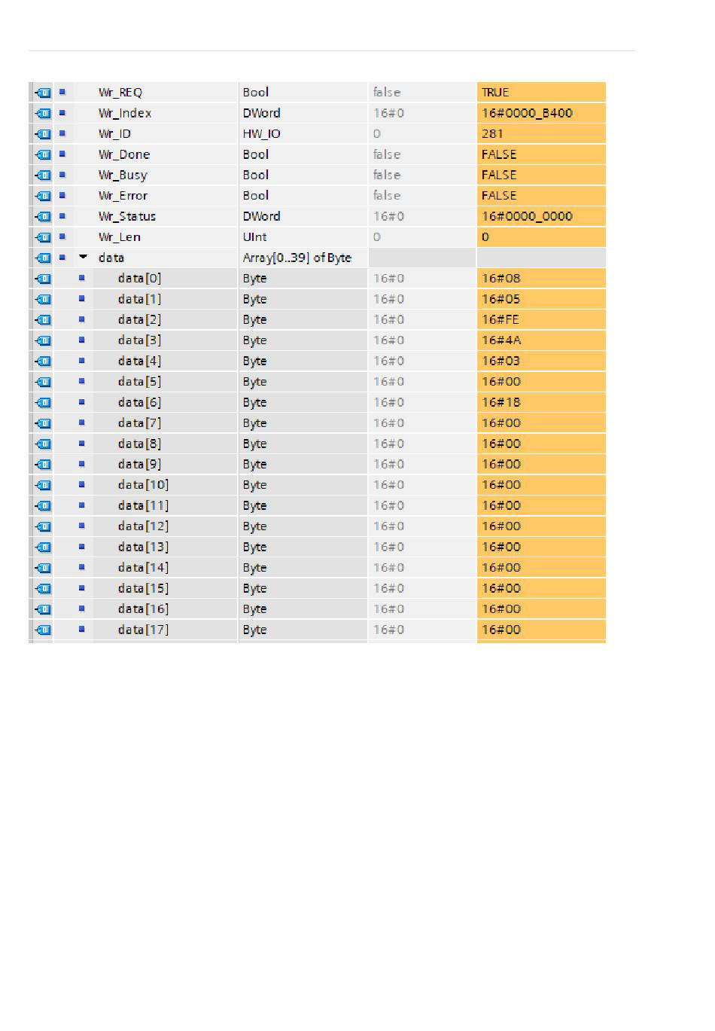Click the DWord data type of Wr_Status

[262, 216]
